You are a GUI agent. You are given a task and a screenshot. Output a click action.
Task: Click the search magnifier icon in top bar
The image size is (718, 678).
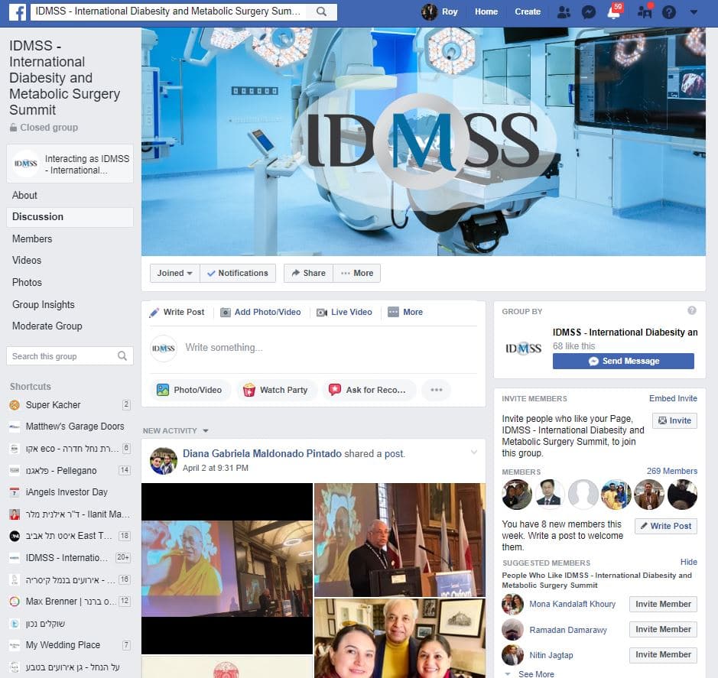321,12
